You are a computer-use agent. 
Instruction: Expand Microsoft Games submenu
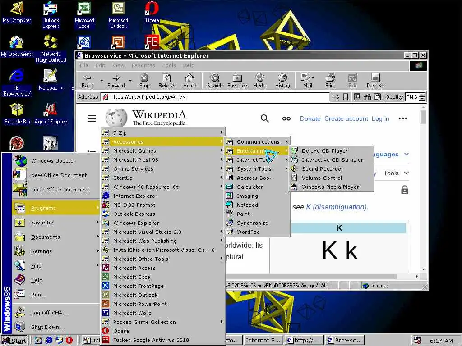[163, 150]
